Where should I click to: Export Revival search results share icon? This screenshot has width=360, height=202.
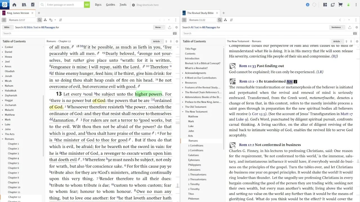point(350,27)
